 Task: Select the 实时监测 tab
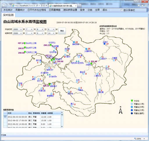click(8, 15)
